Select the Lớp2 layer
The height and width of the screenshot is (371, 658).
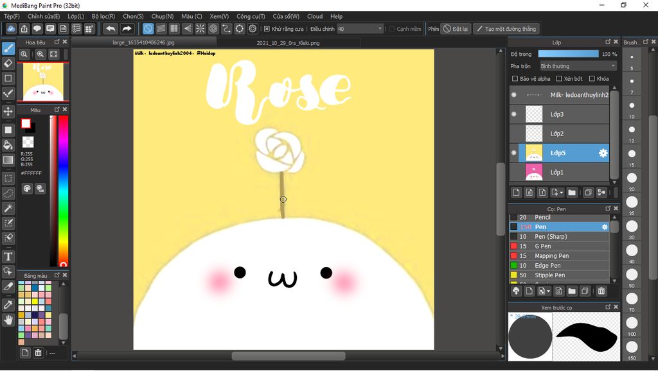click(560, 134)
